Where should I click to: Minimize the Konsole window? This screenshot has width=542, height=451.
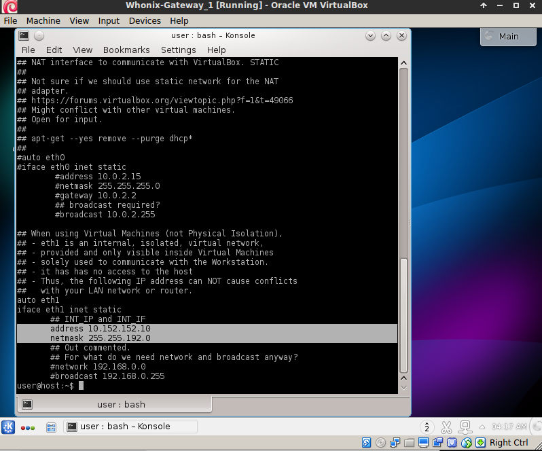(x=370, y=35)
